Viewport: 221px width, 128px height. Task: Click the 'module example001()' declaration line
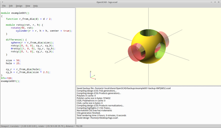coord(15,13)
